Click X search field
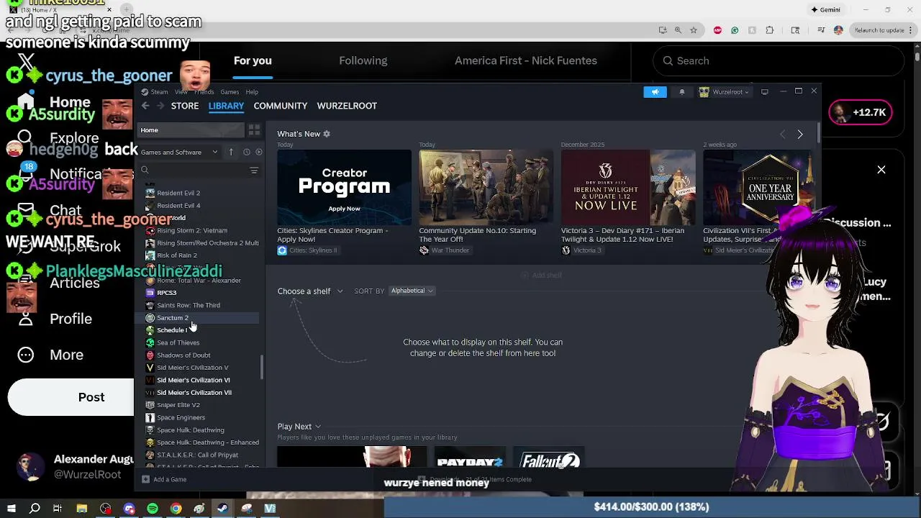This screenshot has width=921, height=518. tap(779, 61)
